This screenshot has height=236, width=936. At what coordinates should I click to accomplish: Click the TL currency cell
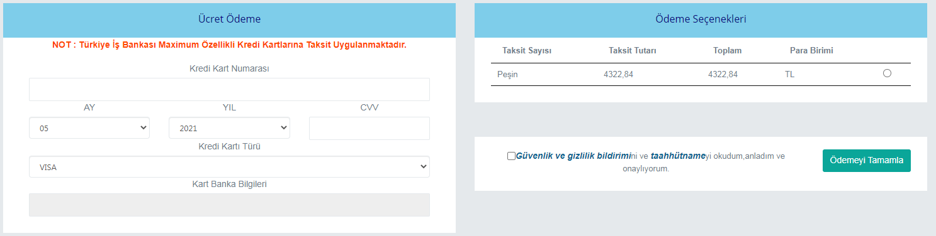pyautogui.click(x=790, y=74)
